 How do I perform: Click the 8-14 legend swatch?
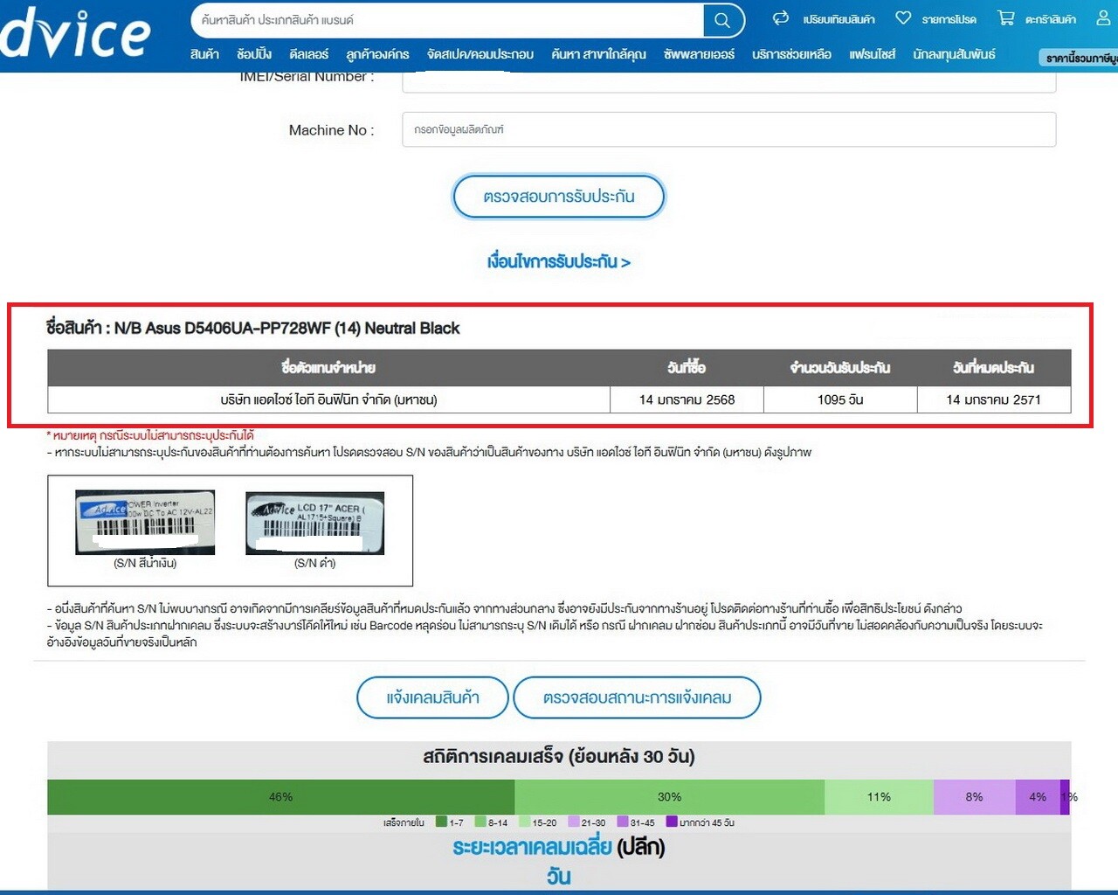(x=480, y=822)
